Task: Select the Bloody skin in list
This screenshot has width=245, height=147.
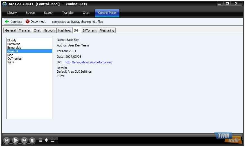Action: tap(12, 40)
